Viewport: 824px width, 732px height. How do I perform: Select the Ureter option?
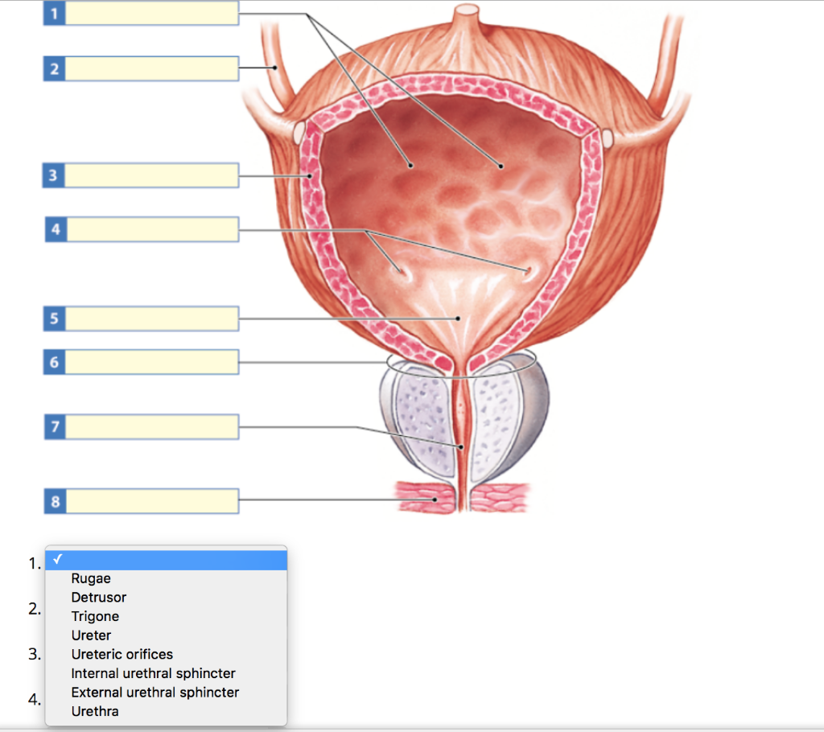90,635
